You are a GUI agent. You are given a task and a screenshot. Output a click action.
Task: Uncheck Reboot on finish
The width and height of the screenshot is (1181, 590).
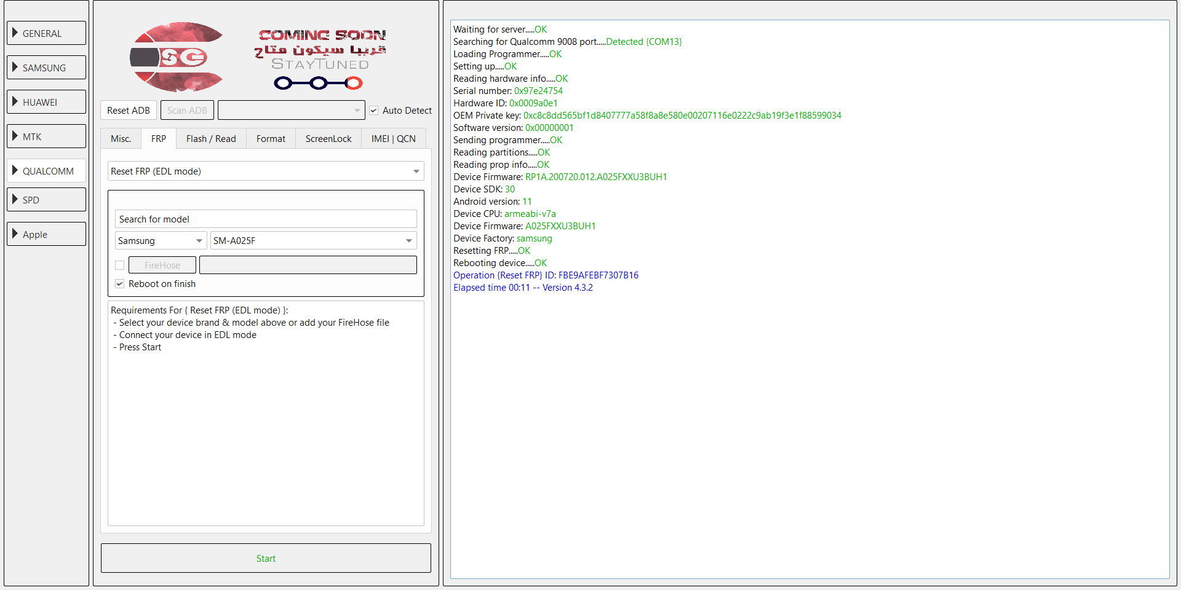[120, 283]
